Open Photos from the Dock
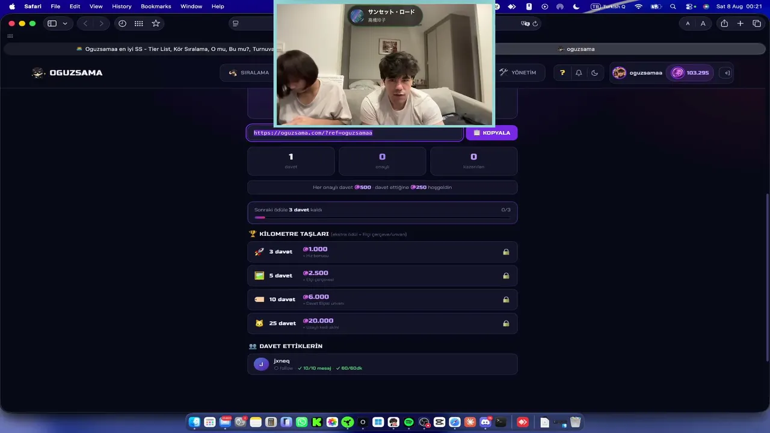 click(x=332, y=422)
